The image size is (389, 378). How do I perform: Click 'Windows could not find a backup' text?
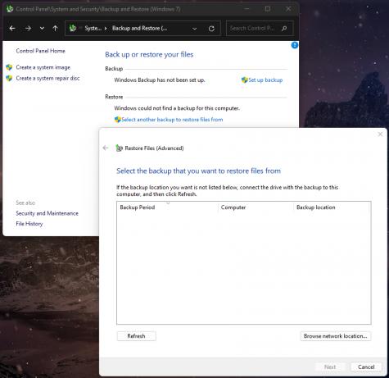tap(177, 108)
